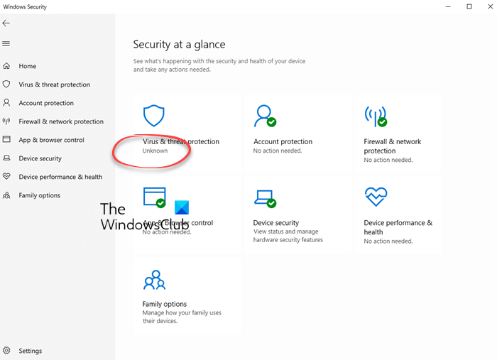Image resolution: width=497 pixels, height=360 pixels.
Task: Expand the hamburger navigation menu
Action: click(6, 44)
